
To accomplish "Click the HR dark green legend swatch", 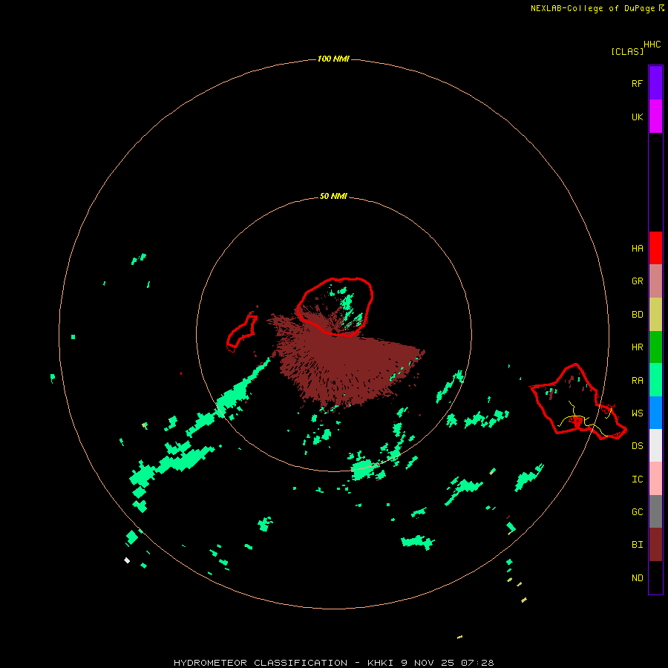I will click(655, 347).
